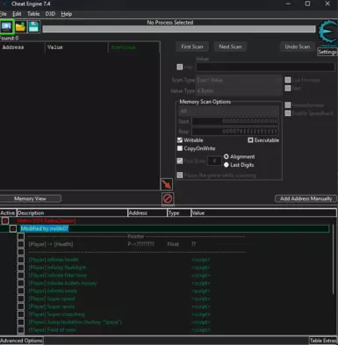Open the Memory View window
The width and height of the screenshot is (338, 345).
30,198
